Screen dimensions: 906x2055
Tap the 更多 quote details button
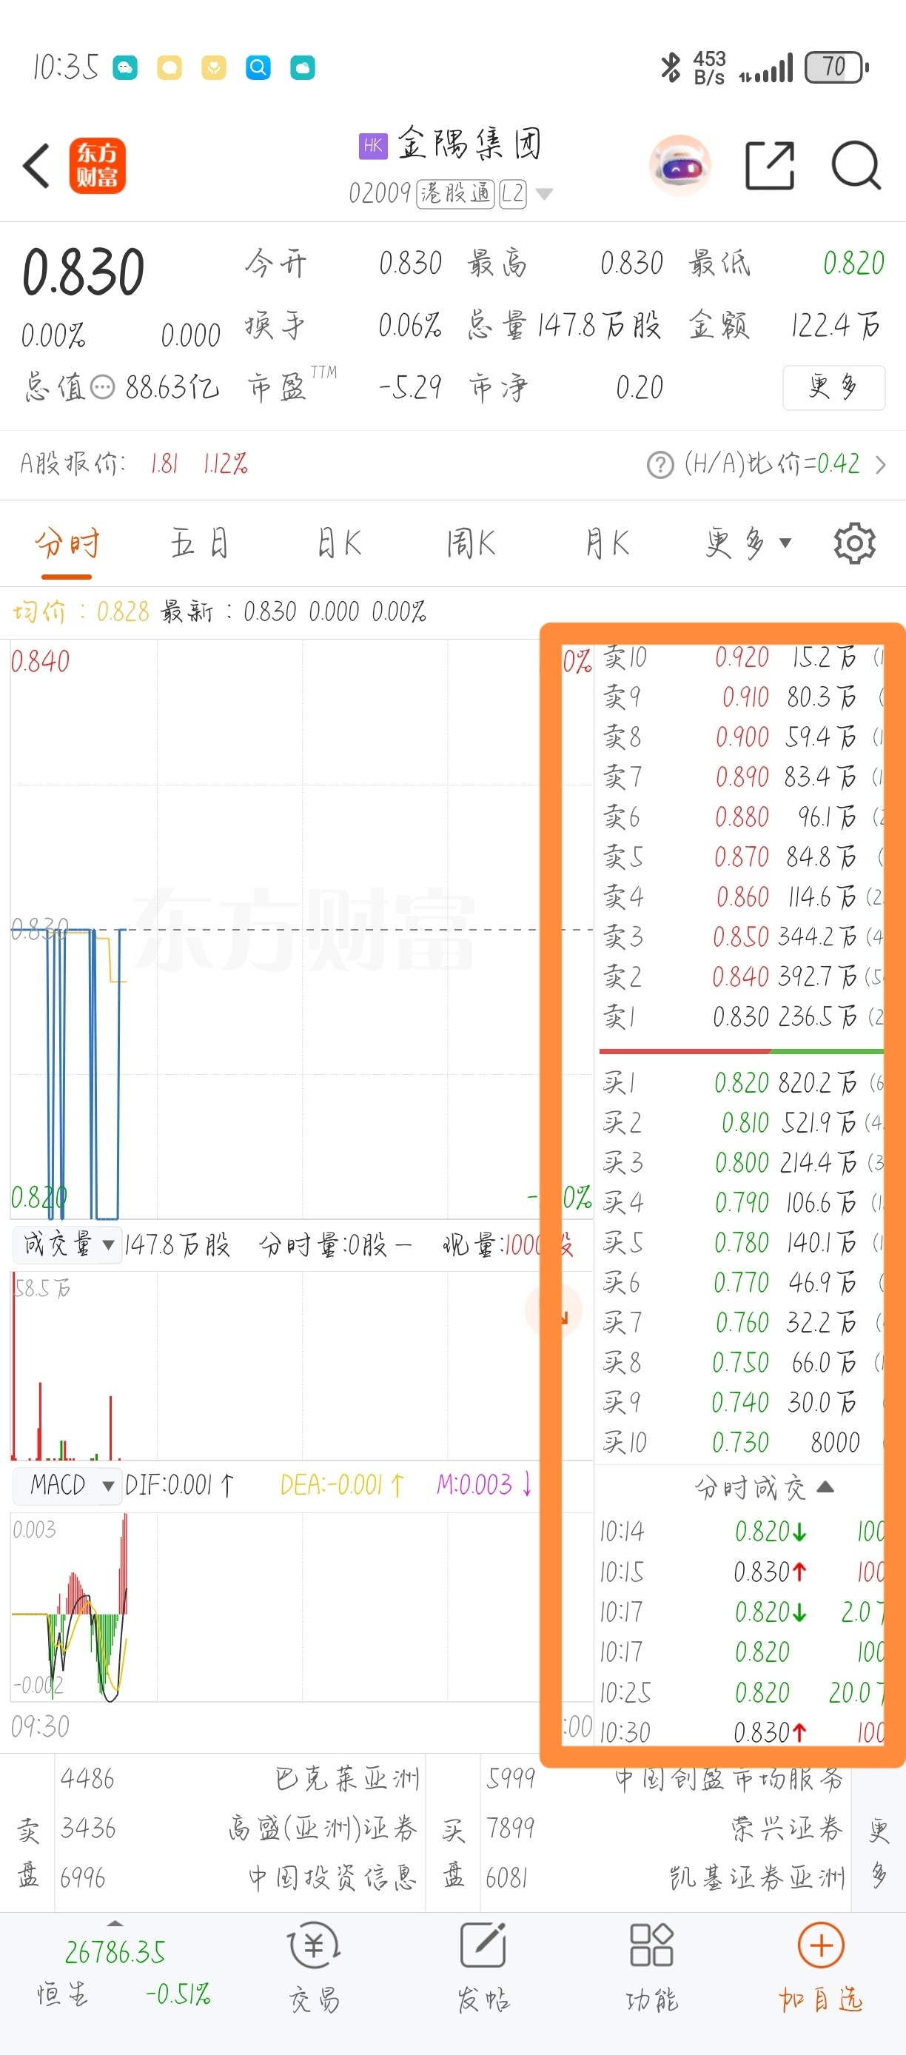click(833, 388)
